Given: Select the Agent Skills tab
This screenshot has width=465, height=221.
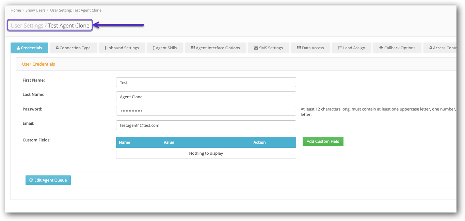Looking at the screenshot, I should 165,48.
